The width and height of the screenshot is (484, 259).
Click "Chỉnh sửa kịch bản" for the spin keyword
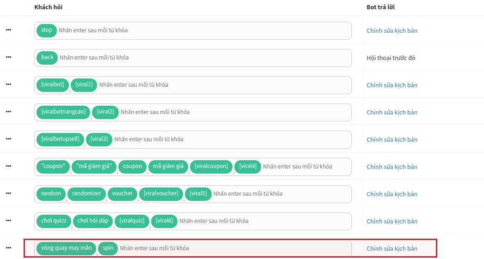tap(392, 249)
